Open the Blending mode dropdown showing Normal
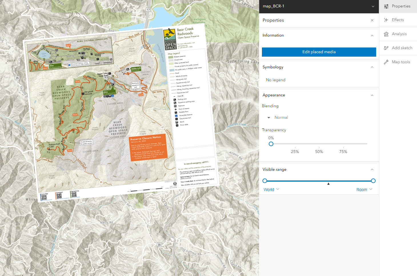 tap(278, 117)
